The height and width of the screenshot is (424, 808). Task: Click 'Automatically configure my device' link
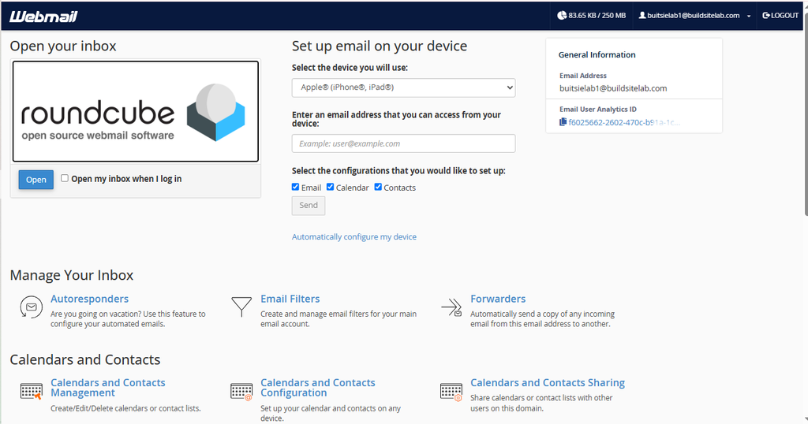click(354, 236)
